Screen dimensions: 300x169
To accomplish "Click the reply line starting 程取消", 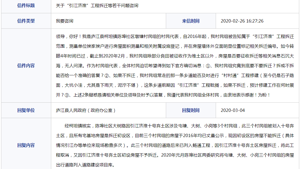I will coord(175,155).
